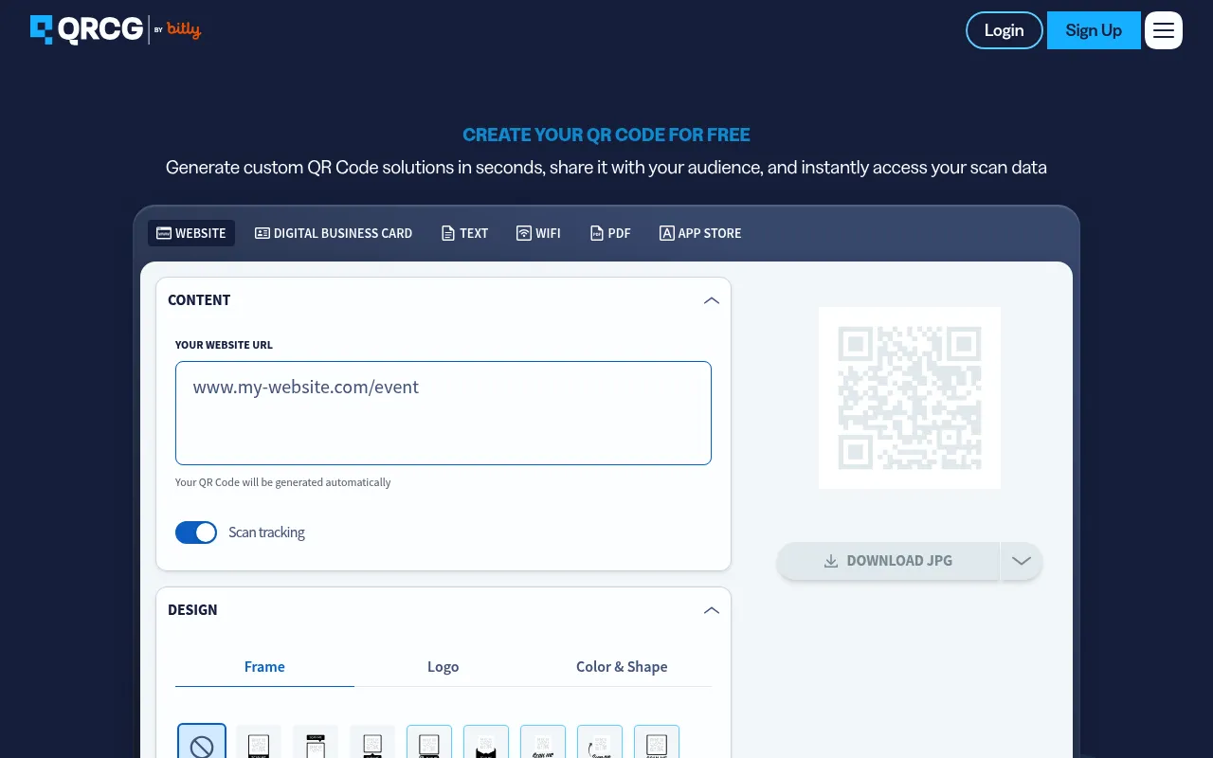Viewport: 1213px width, 758px height.
Task: Click the 'Your Website URL' label
Action: click(x=224, y=345)
